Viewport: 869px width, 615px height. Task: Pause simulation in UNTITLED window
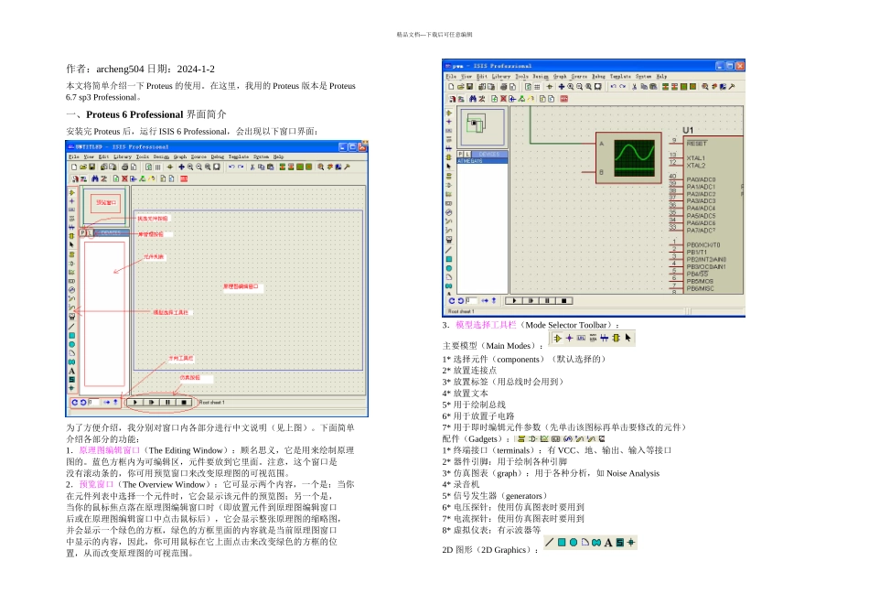pos(167,402)
